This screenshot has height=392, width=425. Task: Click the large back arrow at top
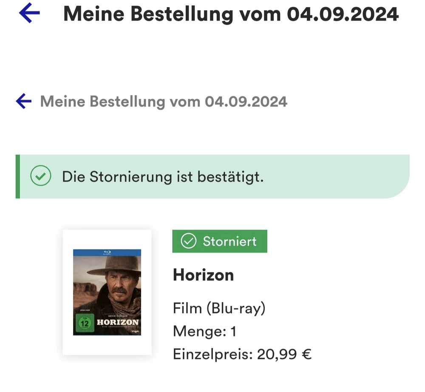29,13
